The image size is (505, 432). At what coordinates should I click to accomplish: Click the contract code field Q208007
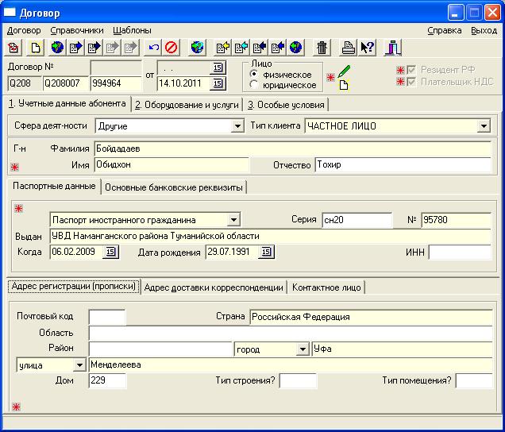pyautogui.click(x=66, y=83)
